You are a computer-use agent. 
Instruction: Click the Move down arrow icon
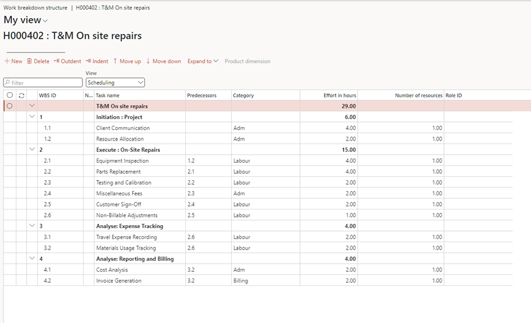[148, 61]
